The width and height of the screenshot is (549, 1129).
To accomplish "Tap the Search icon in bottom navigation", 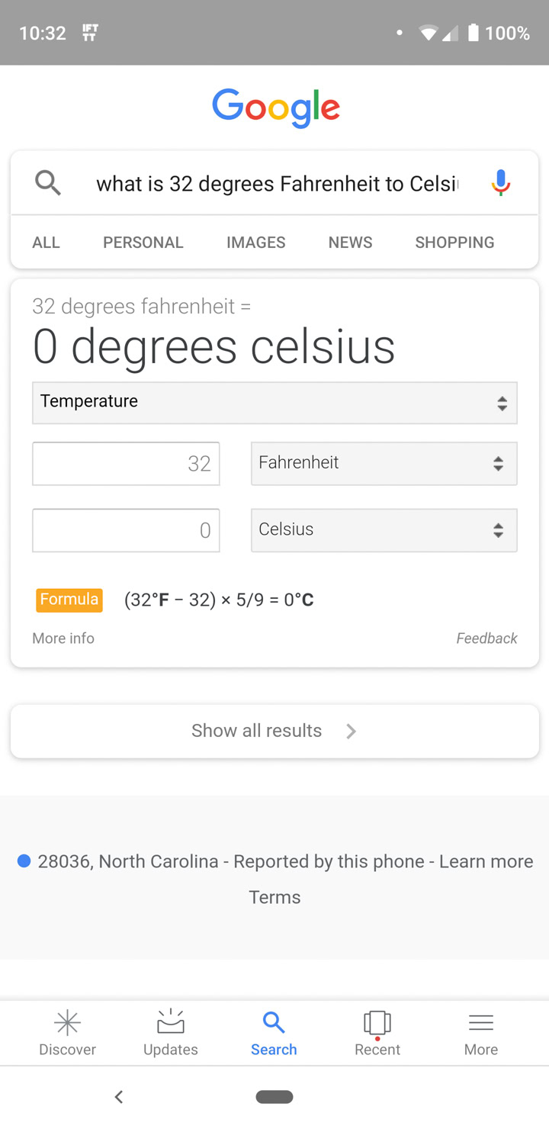I will pos(274,1032).
